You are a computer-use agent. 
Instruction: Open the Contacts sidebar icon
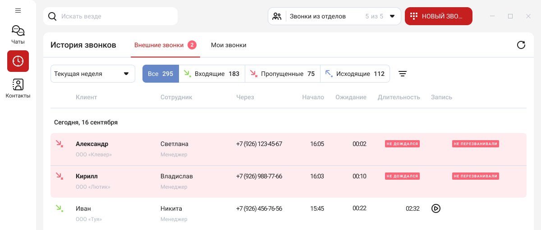tap(18, 84)
